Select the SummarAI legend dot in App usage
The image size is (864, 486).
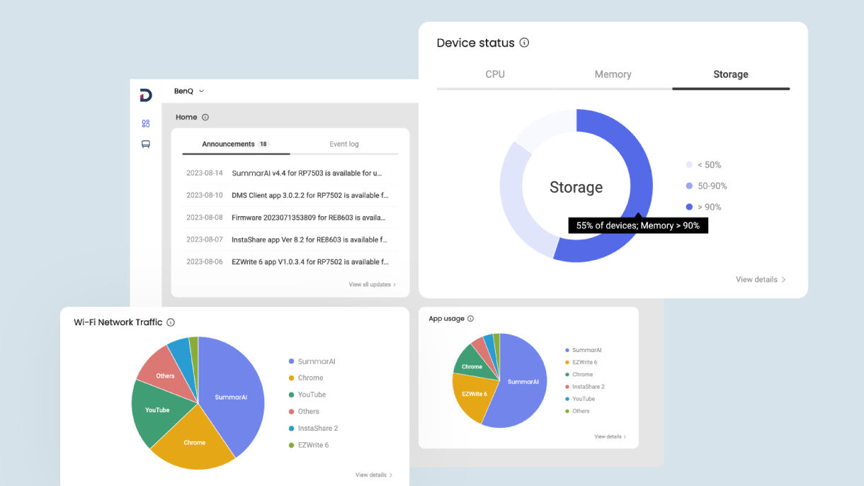567,349
